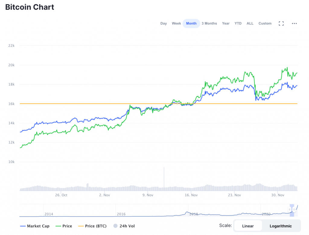
Task: Enter fullscreen chart mode
Action: (x=281, y=23)
